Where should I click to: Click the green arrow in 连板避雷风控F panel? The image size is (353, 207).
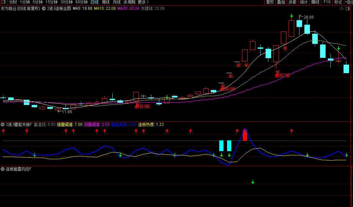pos(253,182)
